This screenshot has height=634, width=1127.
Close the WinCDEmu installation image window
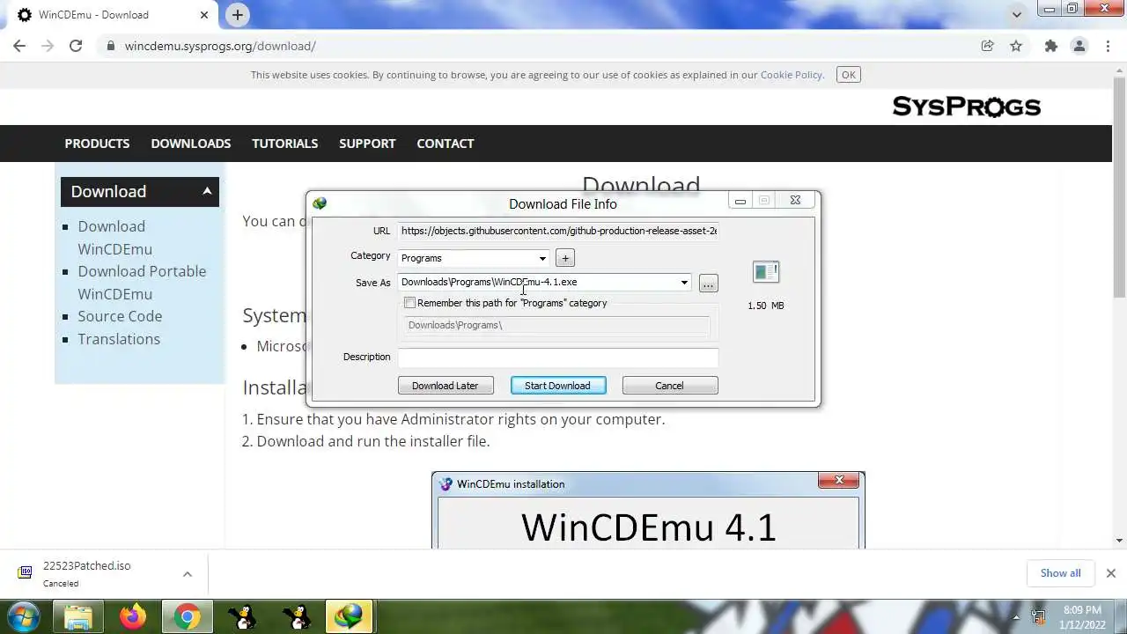pos(839,480)
